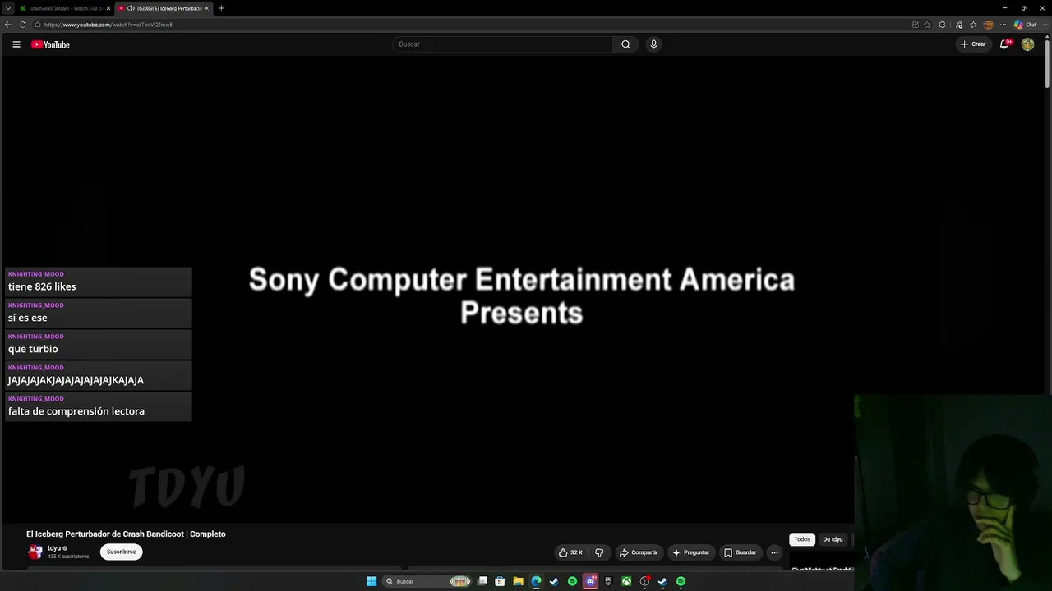Open Edge settings and more ellipsis
1052x591 pixels.
coord(1003,25)
